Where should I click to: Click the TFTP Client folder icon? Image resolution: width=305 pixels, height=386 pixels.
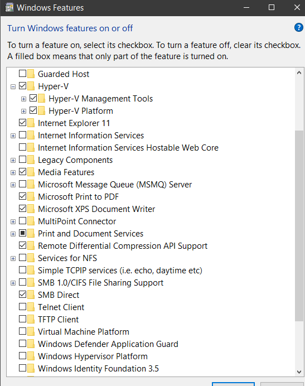(31, 319)
